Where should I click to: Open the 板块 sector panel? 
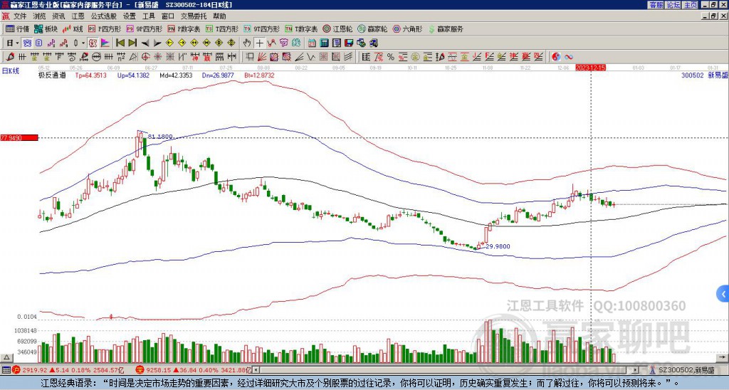[46, 28]
